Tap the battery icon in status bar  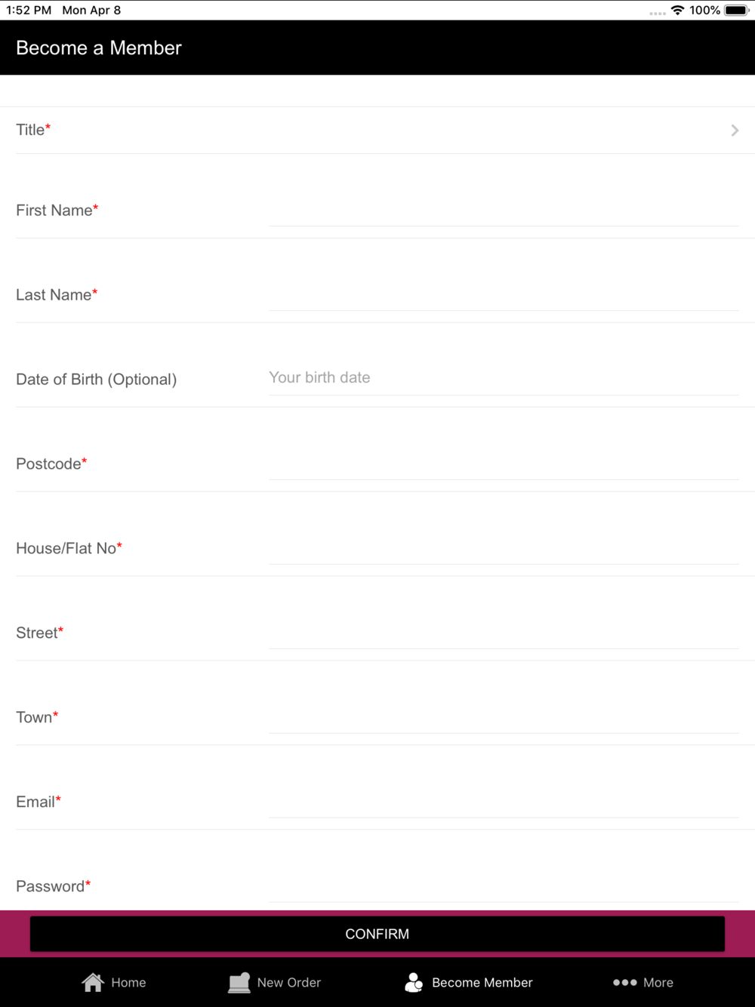tap(737, 10)
